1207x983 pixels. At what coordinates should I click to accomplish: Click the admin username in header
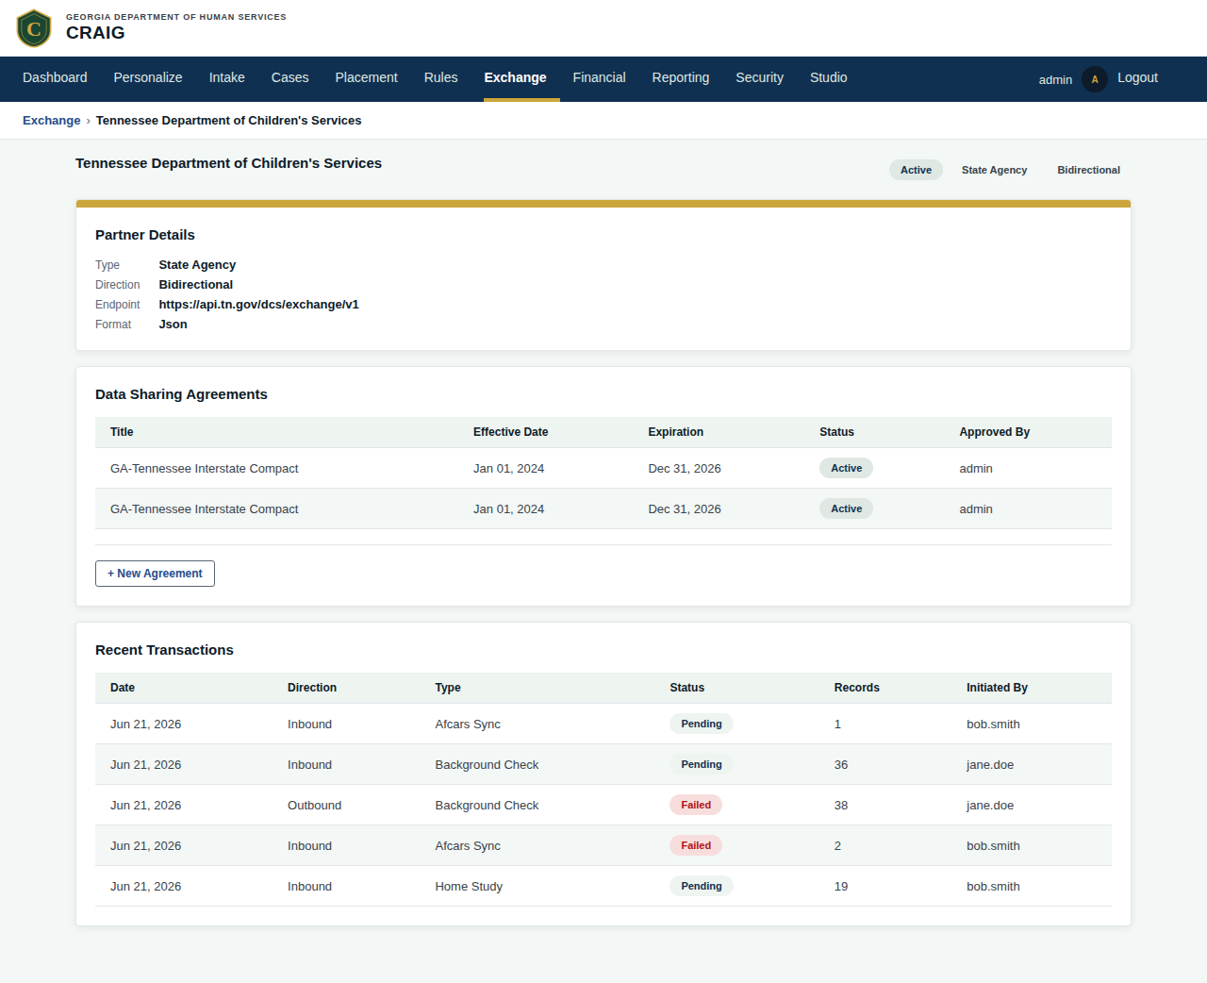coord(1055,80)
